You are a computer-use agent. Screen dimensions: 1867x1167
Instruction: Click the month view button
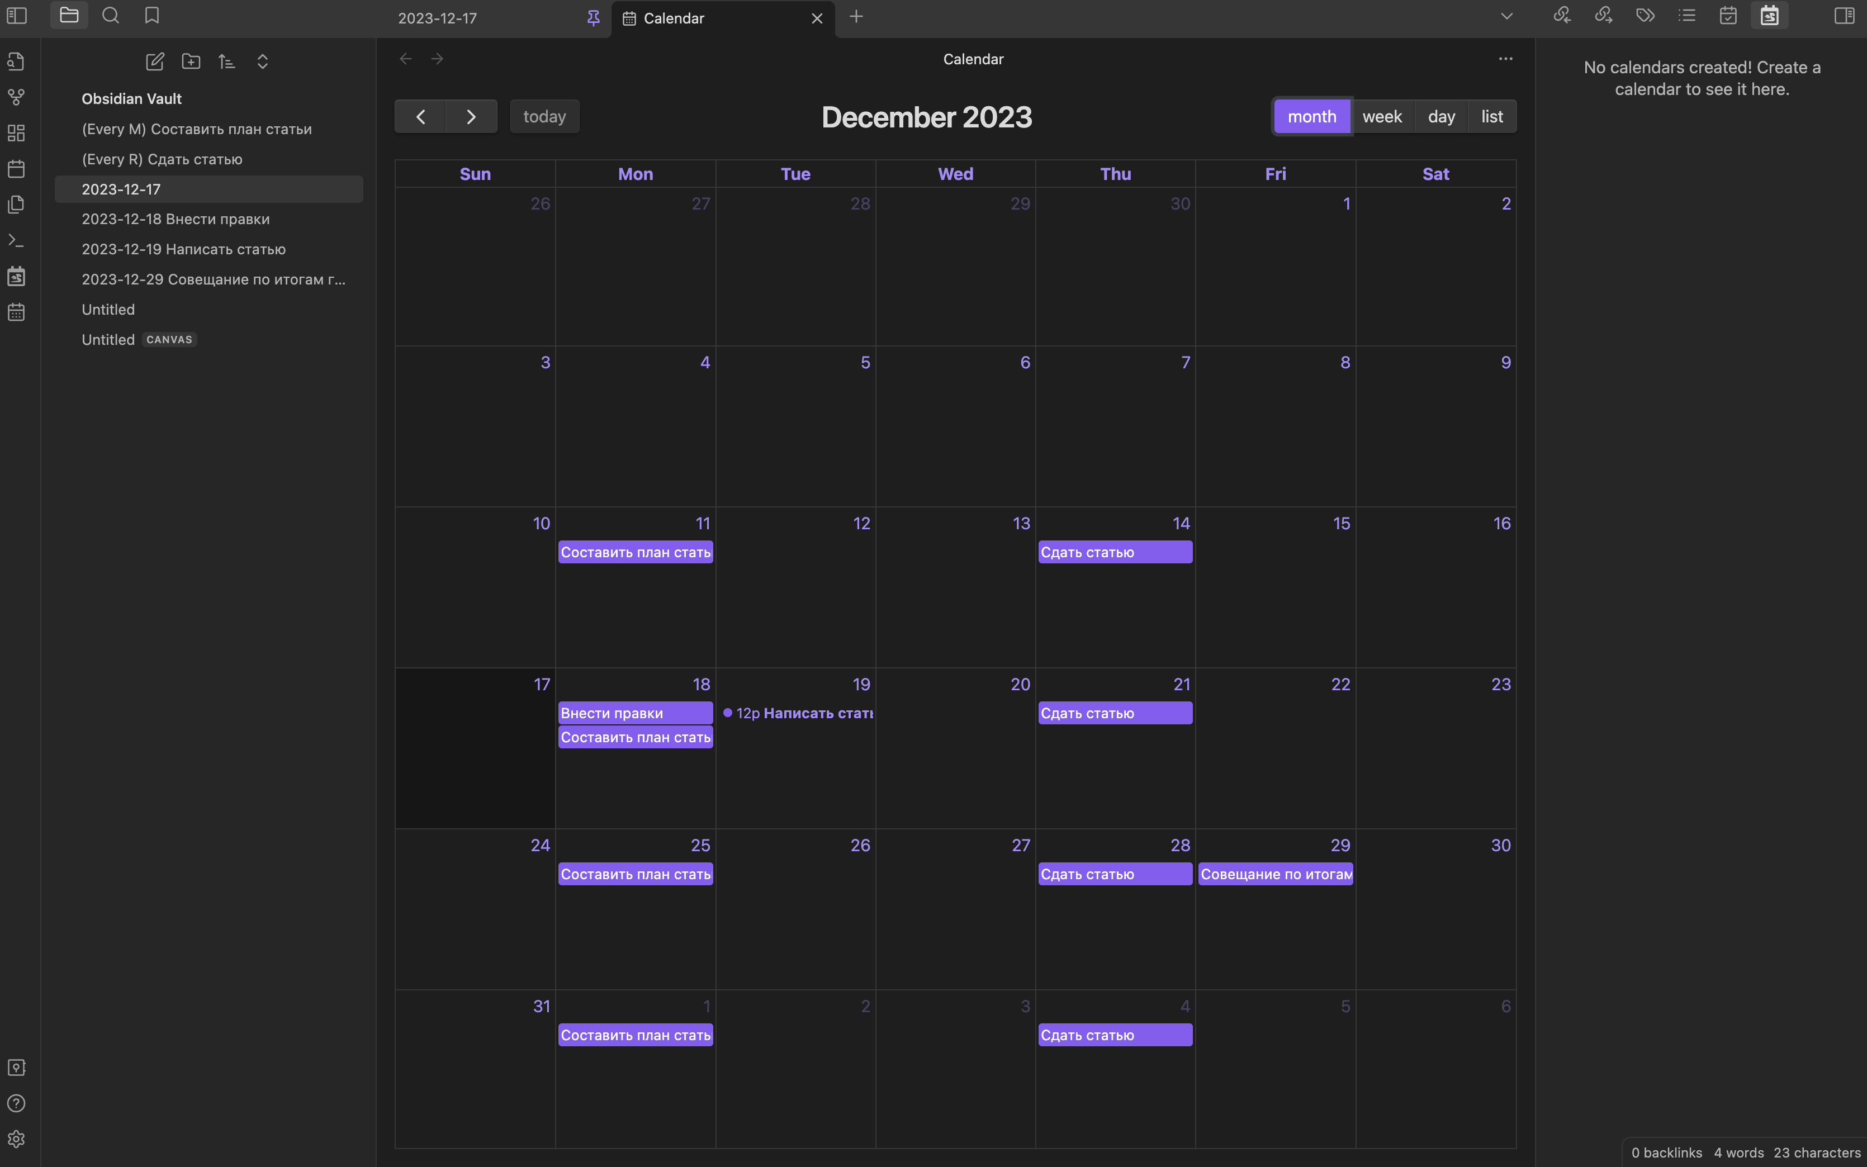[x=1310, y=116]
